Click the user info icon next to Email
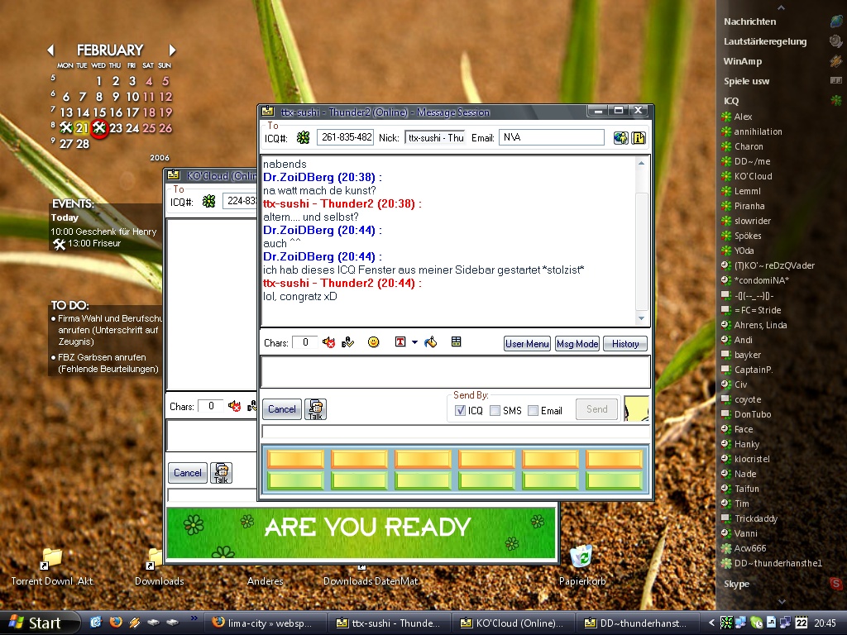This screenshot has height=635, width=847. [639, 137]
